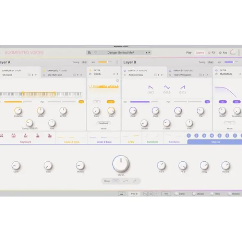The height and width of the screenshot is (242, 242).
Task: Click the fourth Keyboard modulation icon
Action: click(38, 136)
